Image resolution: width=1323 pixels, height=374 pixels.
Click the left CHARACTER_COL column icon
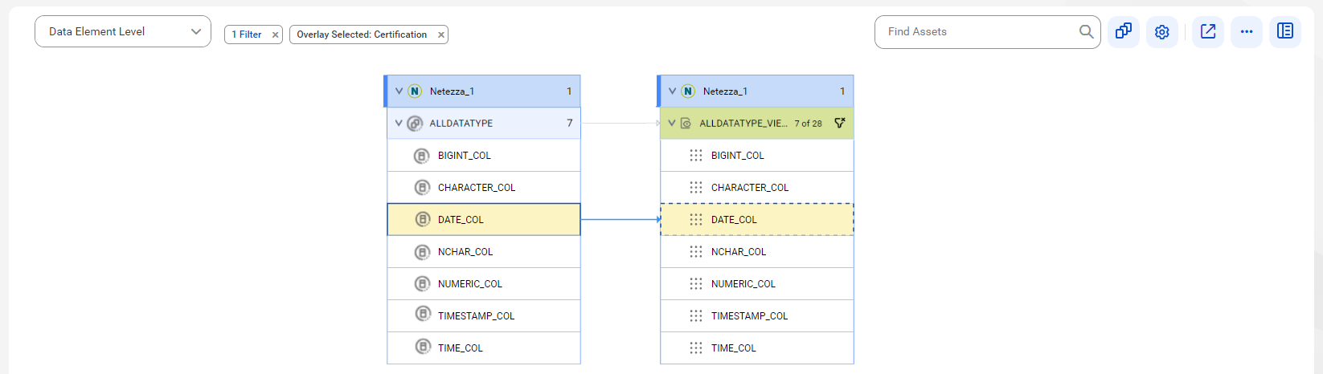[422, 187]
